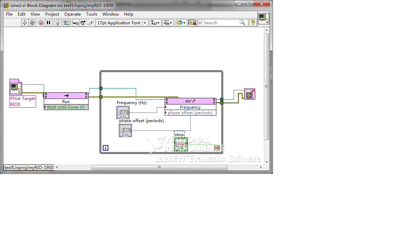Screen dimensions: 415x236
Task: Click FPGA Target RIO0 label
Action: point(23,101)
